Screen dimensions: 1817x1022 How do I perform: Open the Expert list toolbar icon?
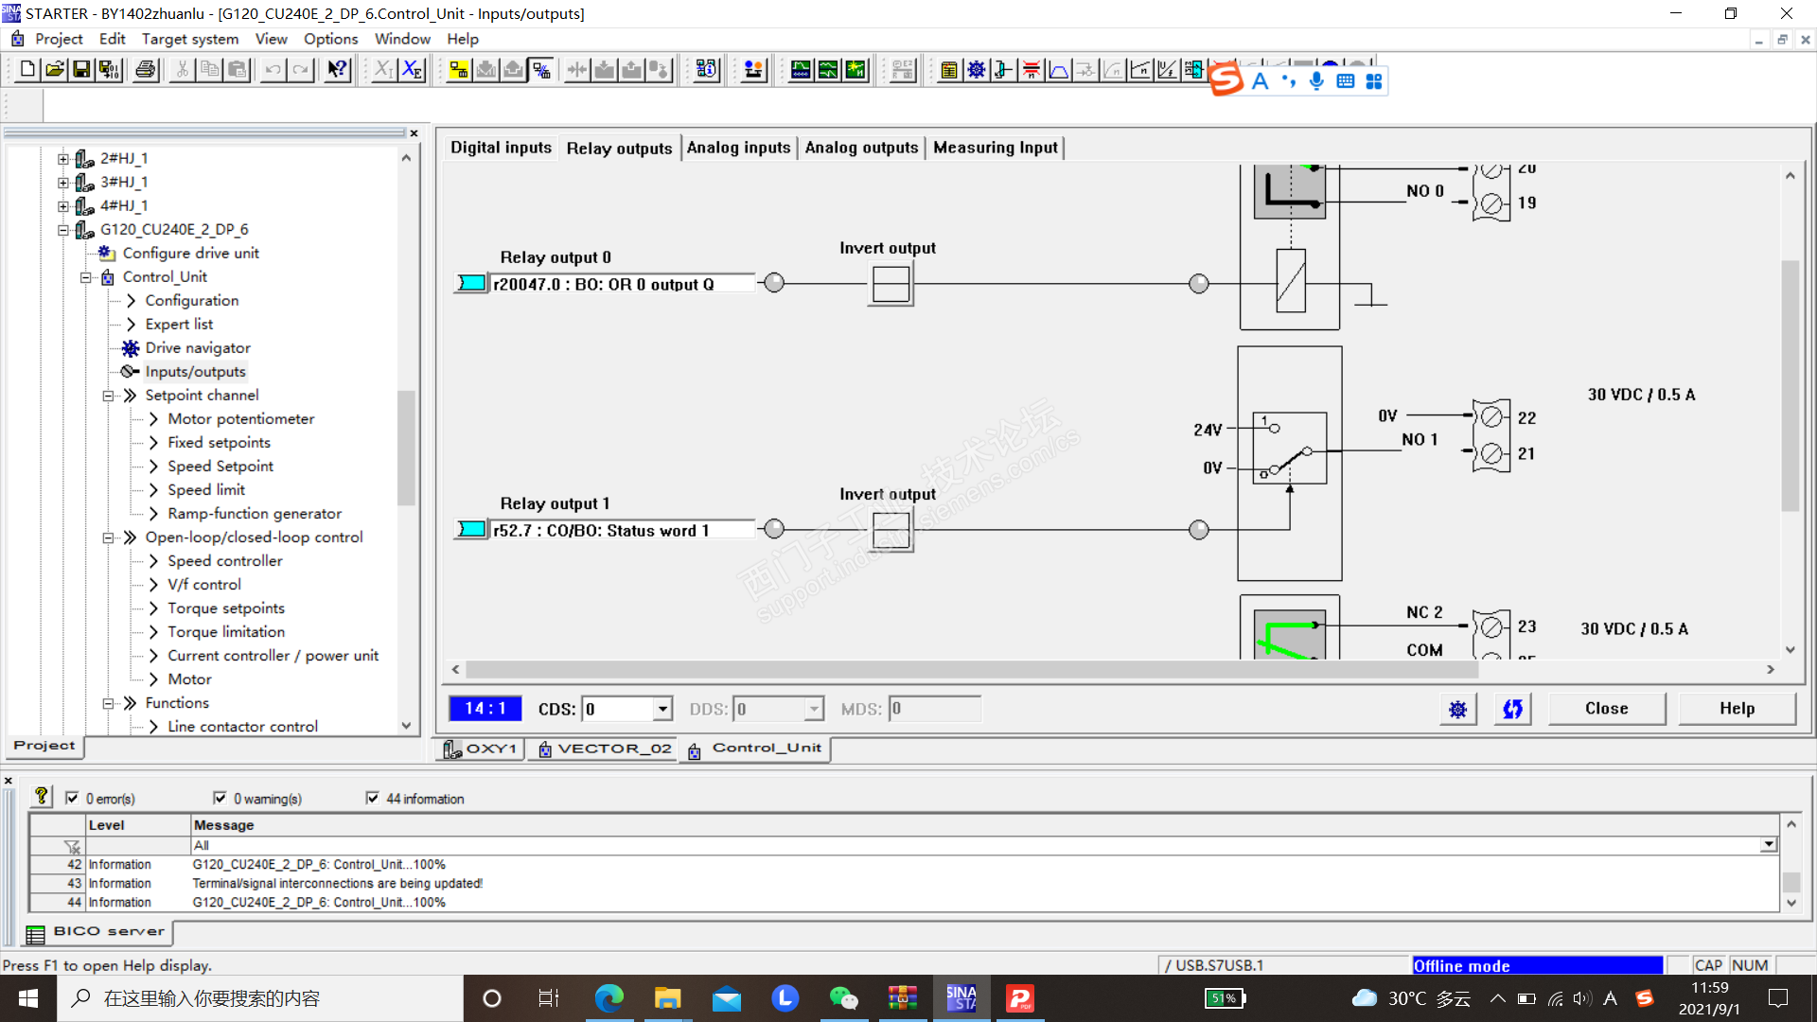[948, 69]
